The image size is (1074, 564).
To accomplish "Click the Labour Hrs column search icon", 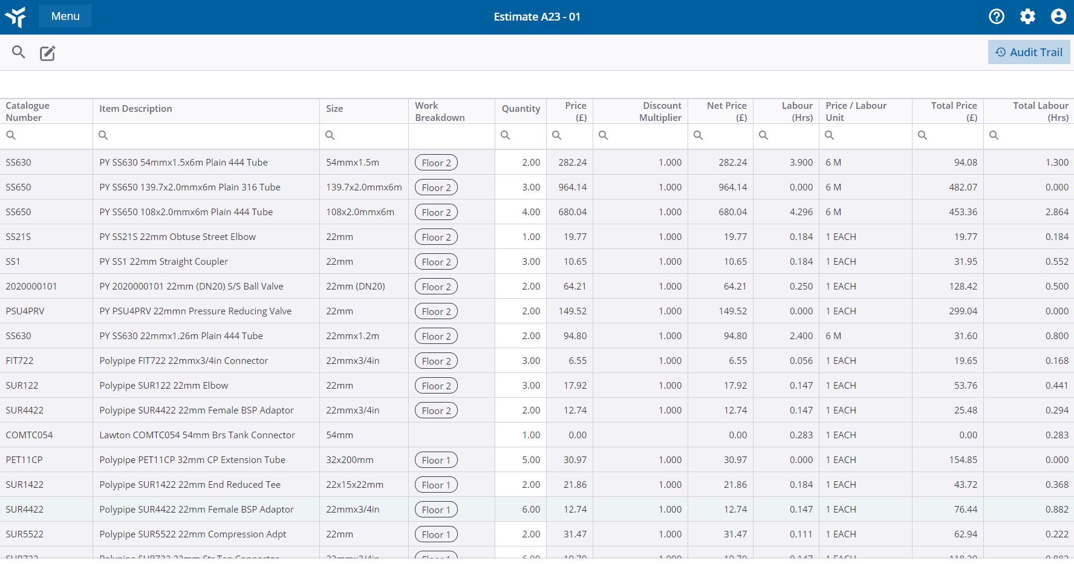I will tap(763, 135).
